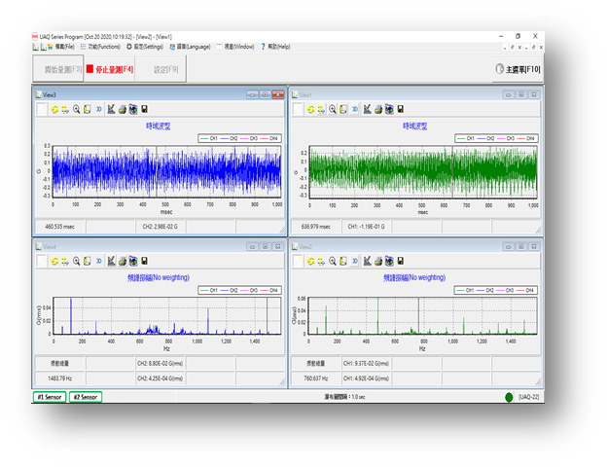Click the 3D view icon in View3
This screenshot has width=608, height=467.
98,110
